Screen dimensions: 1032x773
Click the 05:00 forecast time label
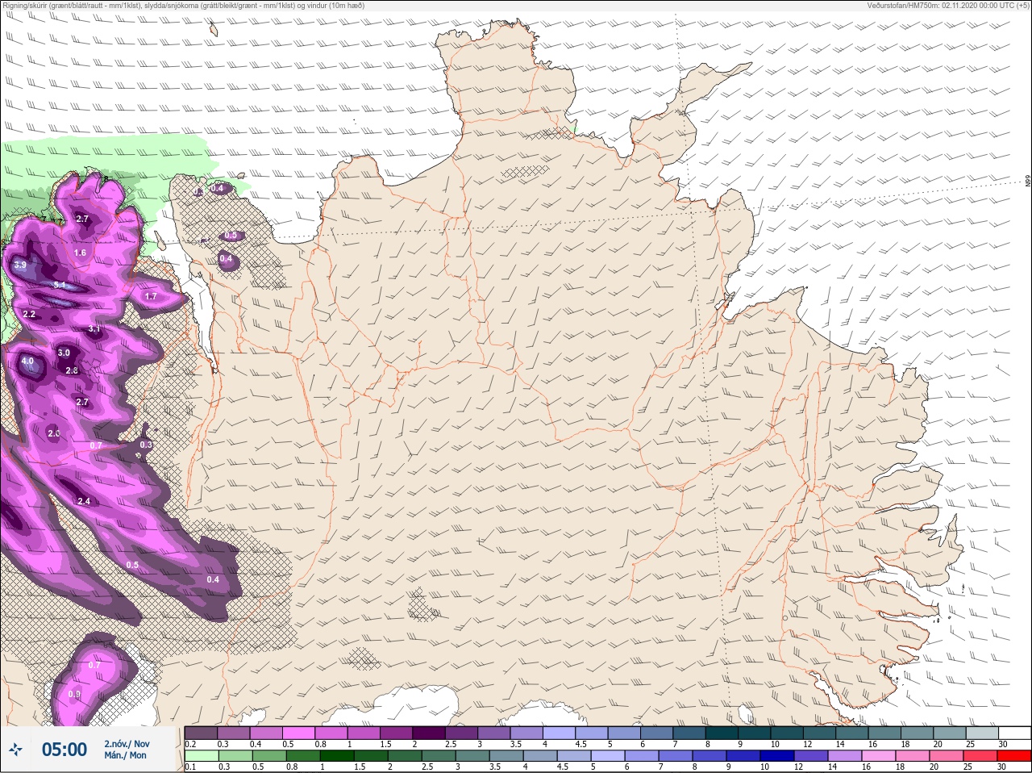pyautogui.click(x=64, y=750)
